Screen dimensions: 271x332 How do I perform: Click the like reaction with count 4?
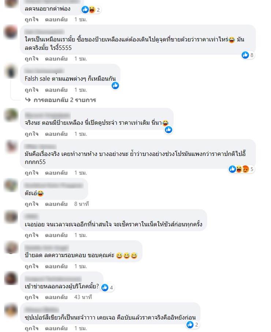(107, 287)
